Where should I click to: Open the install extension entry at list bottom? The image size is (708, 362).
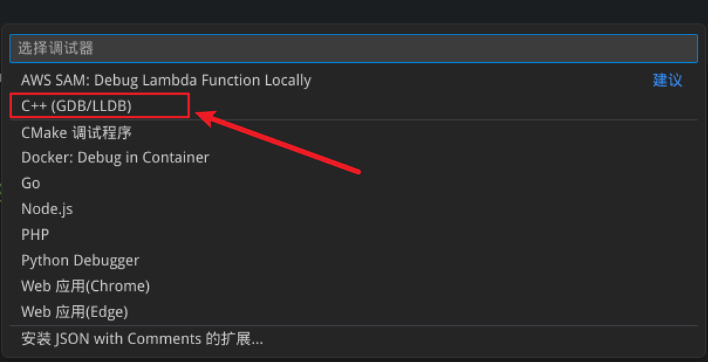click(x=353, y=339)
